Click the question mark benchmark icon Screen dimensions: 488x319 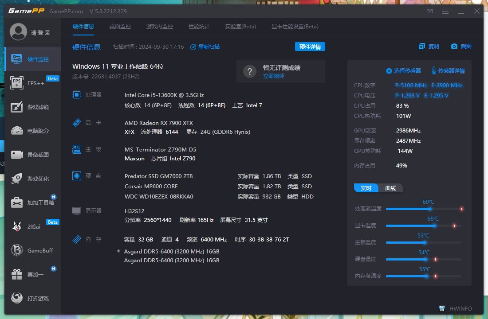point(250,71)
